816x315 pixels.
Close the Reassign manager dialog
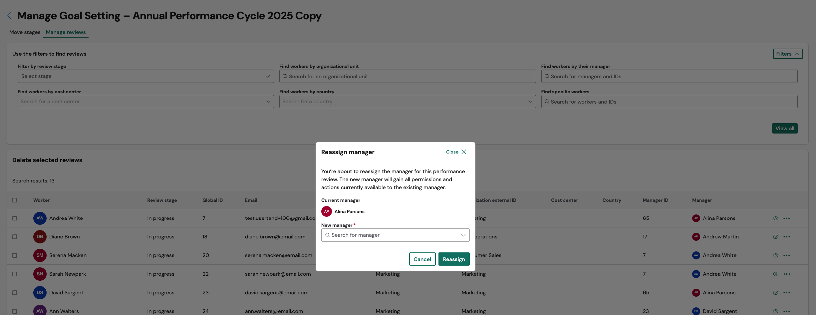(x=456, y=152)
